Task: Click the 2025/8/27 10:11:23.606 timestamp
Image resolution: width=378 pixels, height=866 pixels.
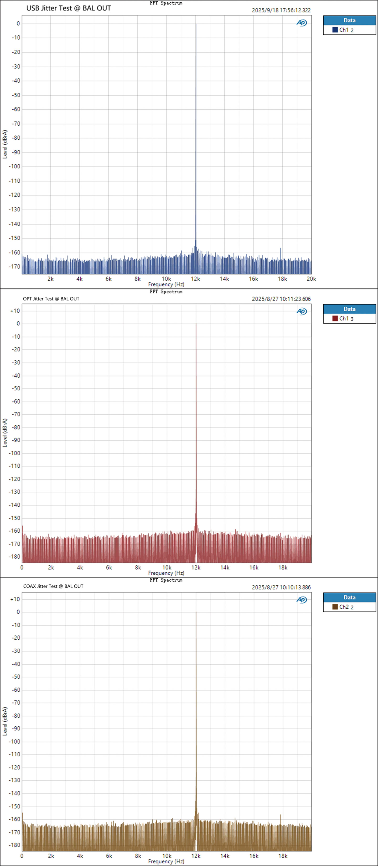Action: pos(281,299)
